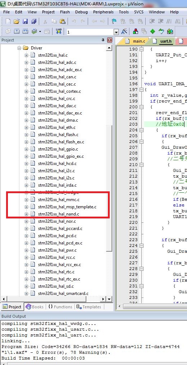Expand stm32f1xx_hal_rcc.c tree node
This screenshot has height=365, width=187.
click(26, 257)
